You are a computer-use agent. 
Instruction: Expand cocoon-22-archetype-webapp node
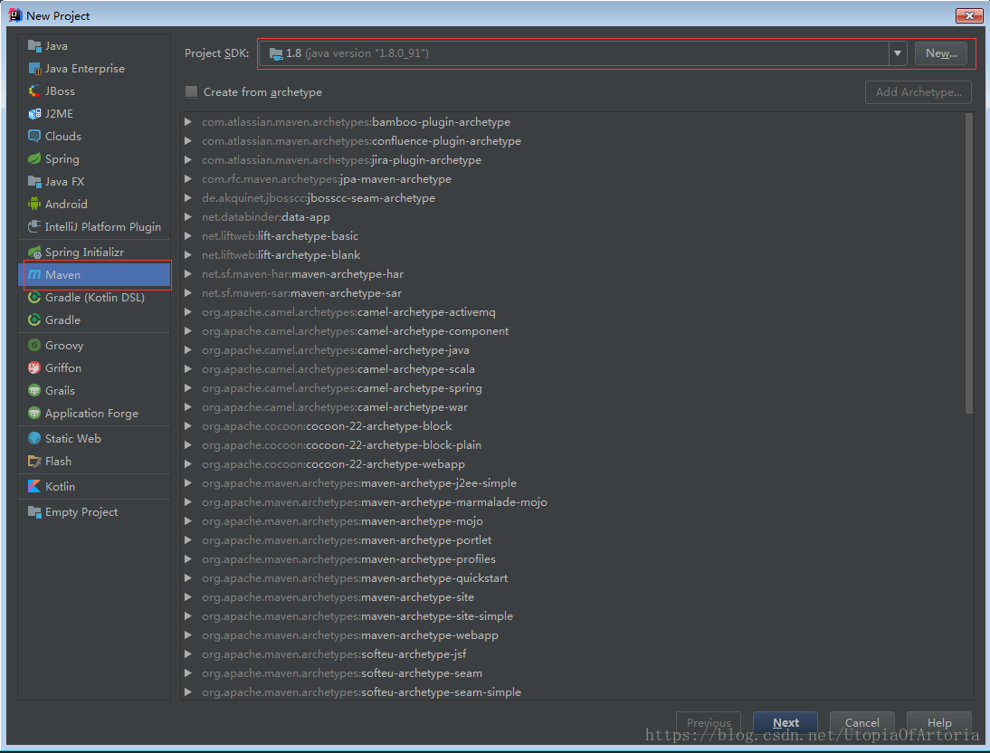click(188, 463)
